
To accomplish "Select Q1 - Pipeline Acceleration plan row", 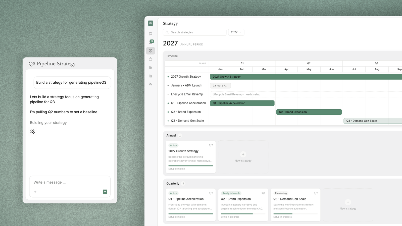I will 187,103.
